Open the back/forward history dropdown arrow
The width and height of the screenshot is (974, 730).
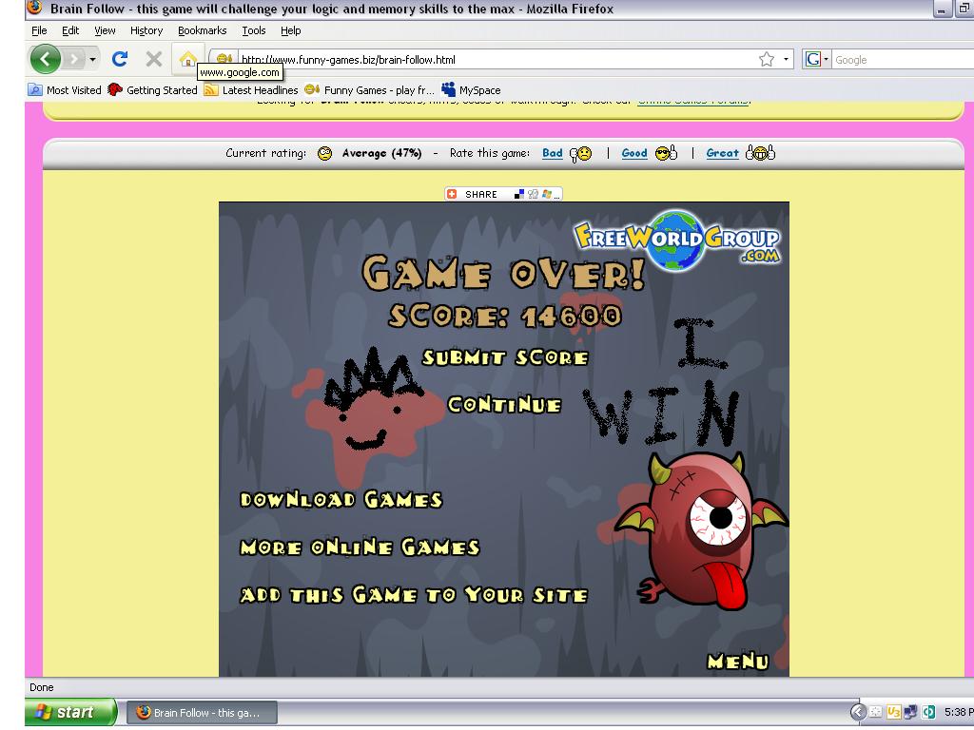coord(92,60)
